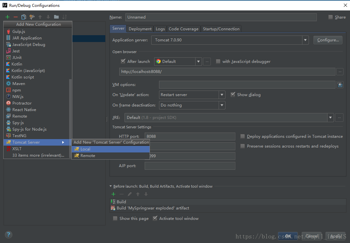Click browser options ellipsis button next to Default
This screenshot has height=243, width=350.
(207, 62)
